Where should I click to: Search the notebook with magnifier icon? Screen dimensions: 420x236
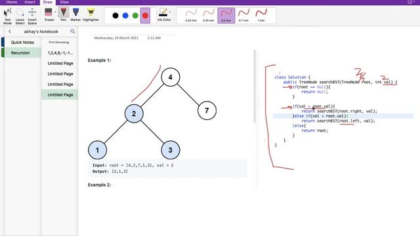click(73, 31)
